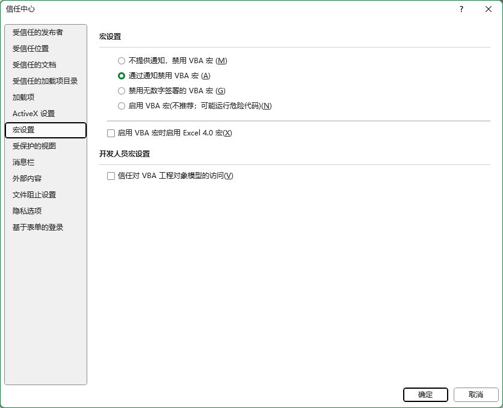503x408 pixels.
Task: Click the 取消 button
Action: click(x=476, y=395)
